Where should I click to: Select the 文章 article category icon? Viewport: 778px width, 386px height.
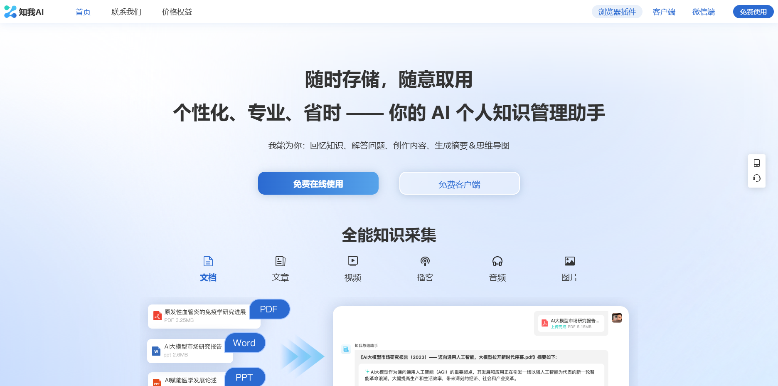281,261
